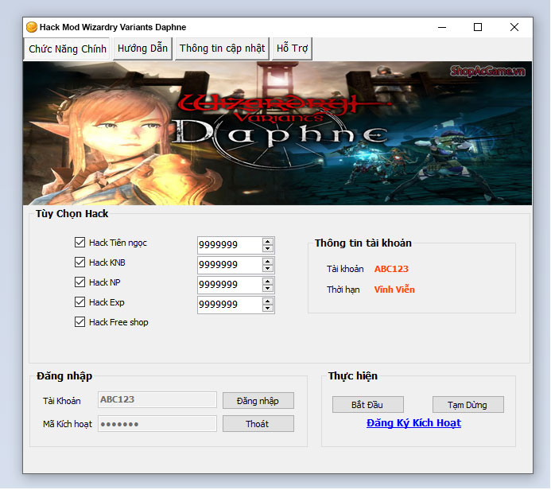Click the Vĩnh Viễn expiry text
This screenshot has width=551, height=490.
(x=394, y=290)
